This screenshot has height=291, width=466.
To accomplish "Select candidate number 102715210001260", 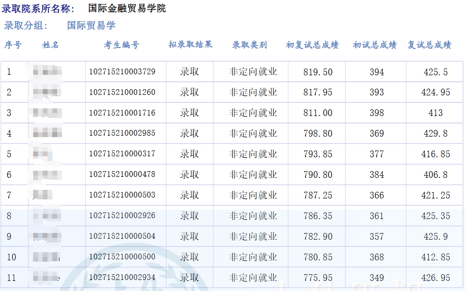I will click(x=122, y=92).
